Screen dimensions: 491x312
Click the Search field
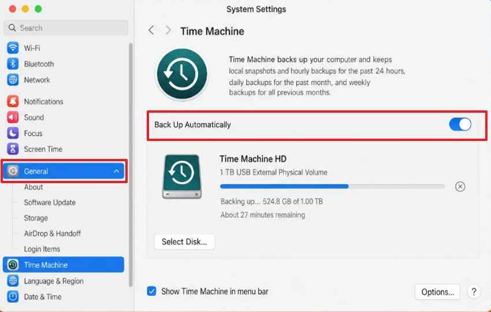pyautogui.click(x=66, y=28)
